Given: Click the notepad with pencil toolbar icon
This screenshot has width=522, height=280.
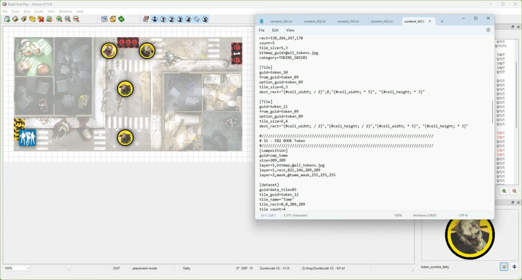Looking at the screenshot, I should 146,19.
